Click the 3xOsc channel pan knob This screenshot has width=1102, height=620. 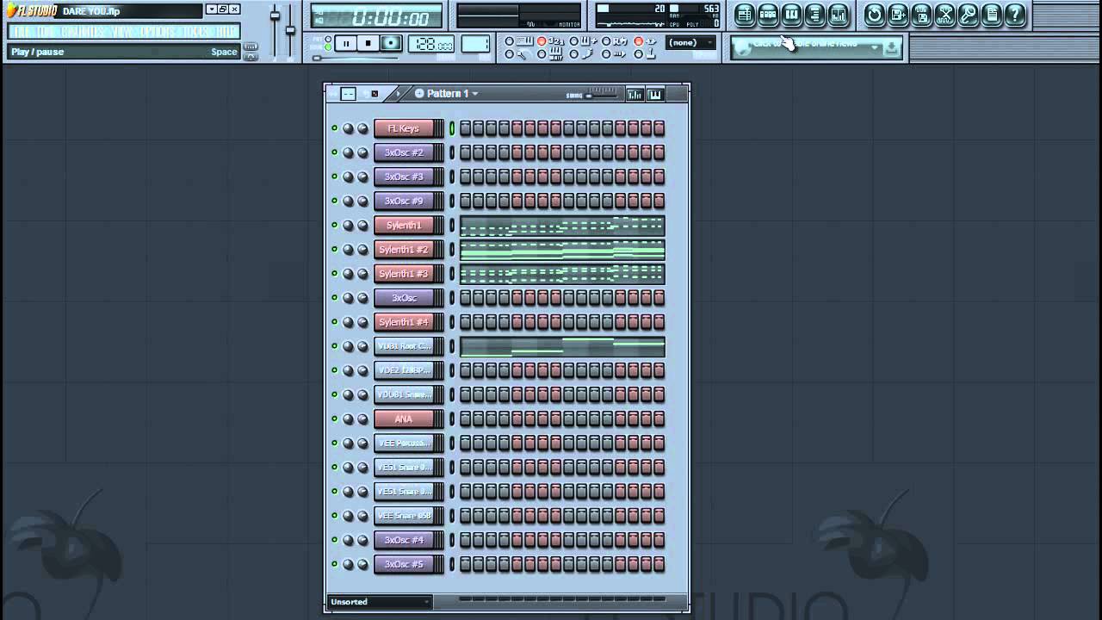tap(348, 298)
